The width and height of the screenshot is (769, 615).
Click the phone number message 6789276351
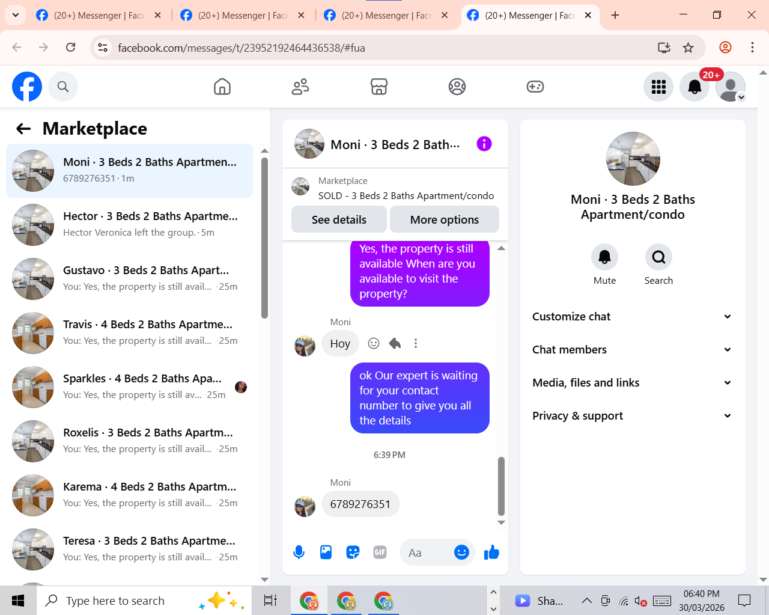(x=360, y=504)
